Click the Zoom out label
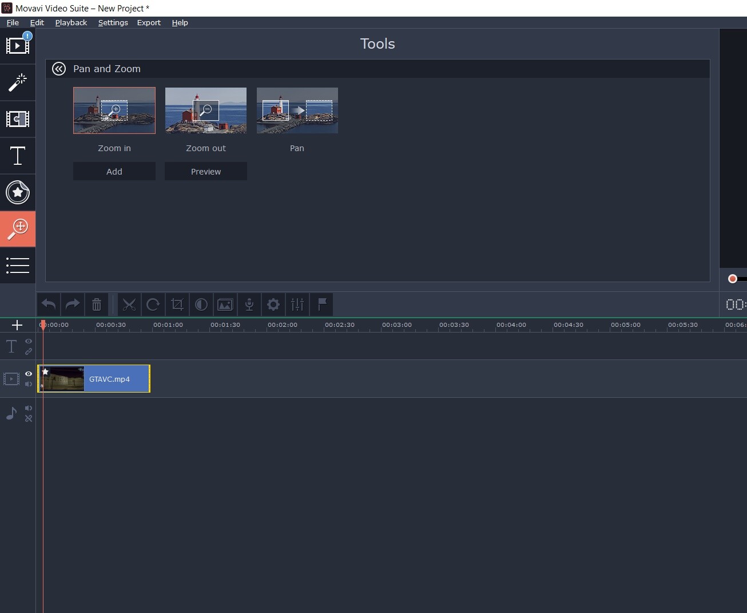The image size is (747, 613). tap(206, 148)
